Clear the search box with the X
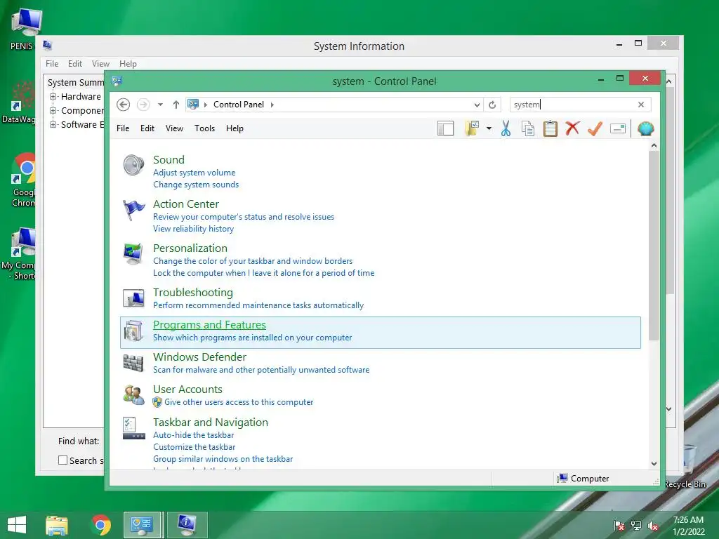 pyautogui.click(x=641, y=105)
